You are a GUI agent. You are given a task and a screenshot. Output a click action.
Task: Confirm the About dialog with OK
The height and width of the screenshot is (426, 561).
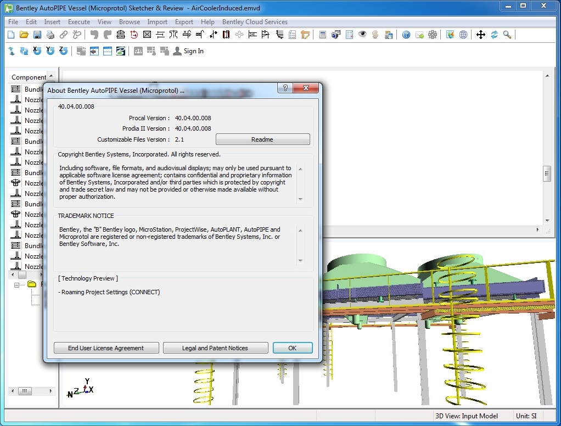[x=293, y=348]
